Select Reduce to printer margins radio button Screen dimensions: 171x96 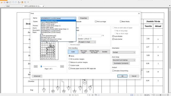coord(69,62)
